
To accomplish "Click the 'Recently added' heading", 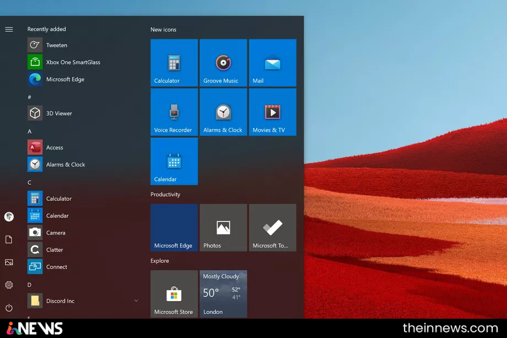I will [x=46, y=29].
